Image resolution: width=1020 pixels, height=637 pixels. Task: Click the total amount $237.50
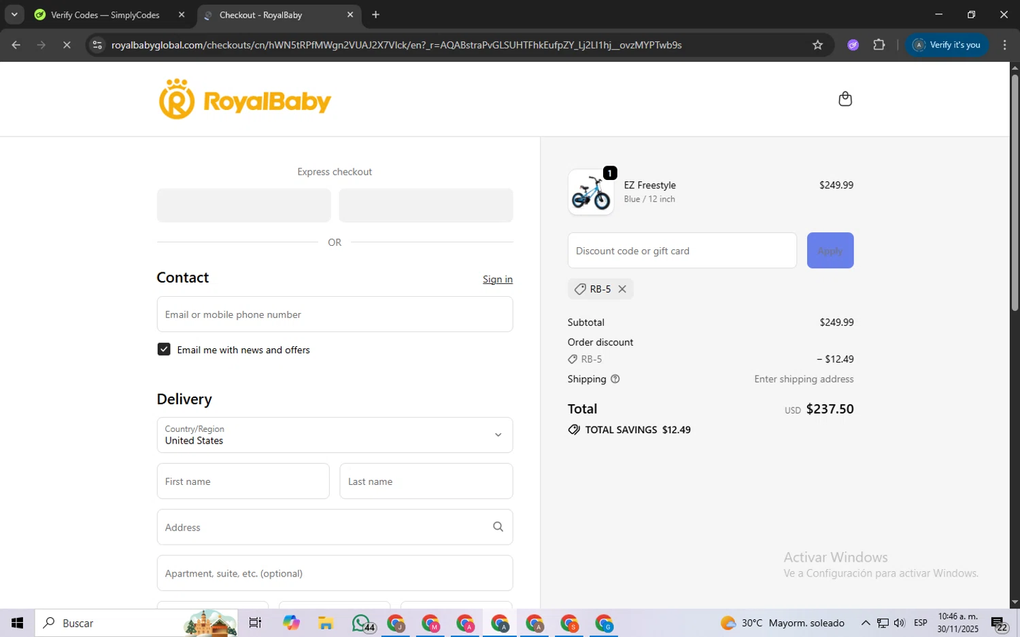[x=830, y=409]
